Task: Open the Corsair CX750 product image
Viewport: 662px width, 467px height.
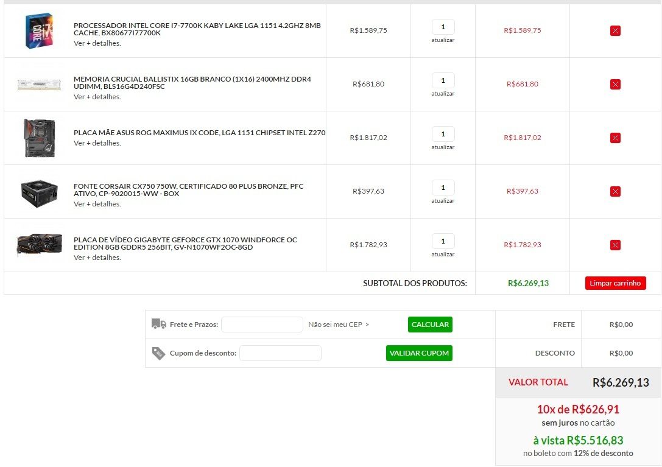Action: [40, 191]
